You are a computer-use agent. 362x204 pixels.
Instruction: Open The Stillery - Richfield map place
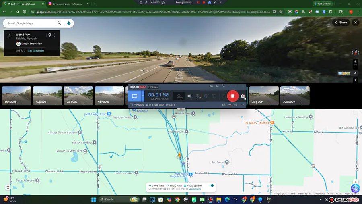[272, 122]
